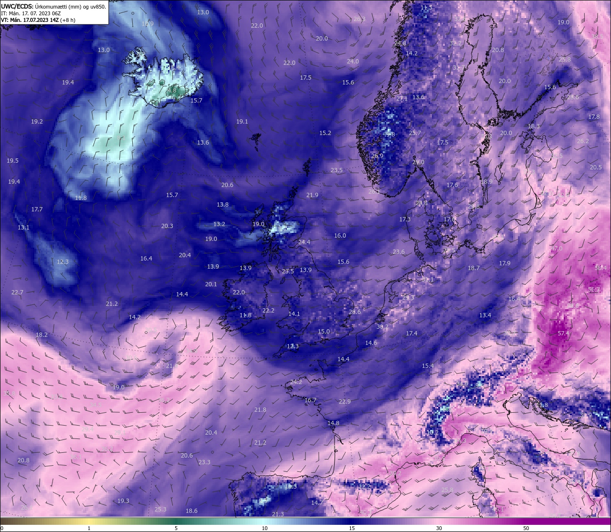
Task: Click the 25.3 value near bottom edge
Action: pos(160,510)
